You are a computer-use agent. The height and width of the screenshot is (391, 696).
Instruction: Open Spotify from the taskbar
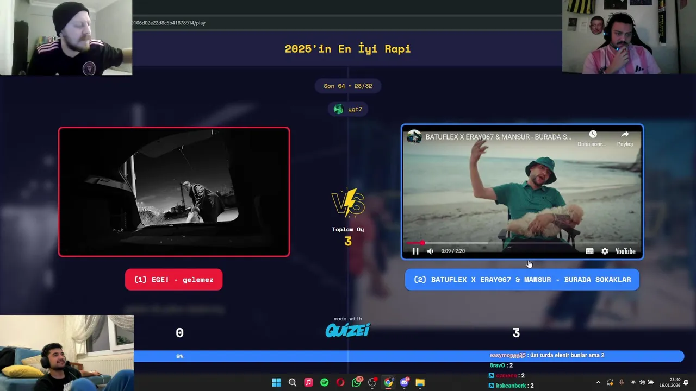tap(325, 382)
